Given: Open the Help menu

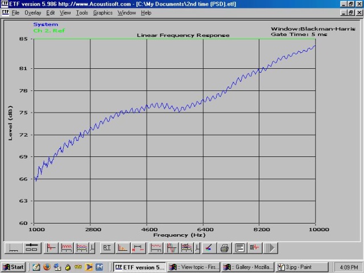Looking at the screenshot, I should point(146,13).
